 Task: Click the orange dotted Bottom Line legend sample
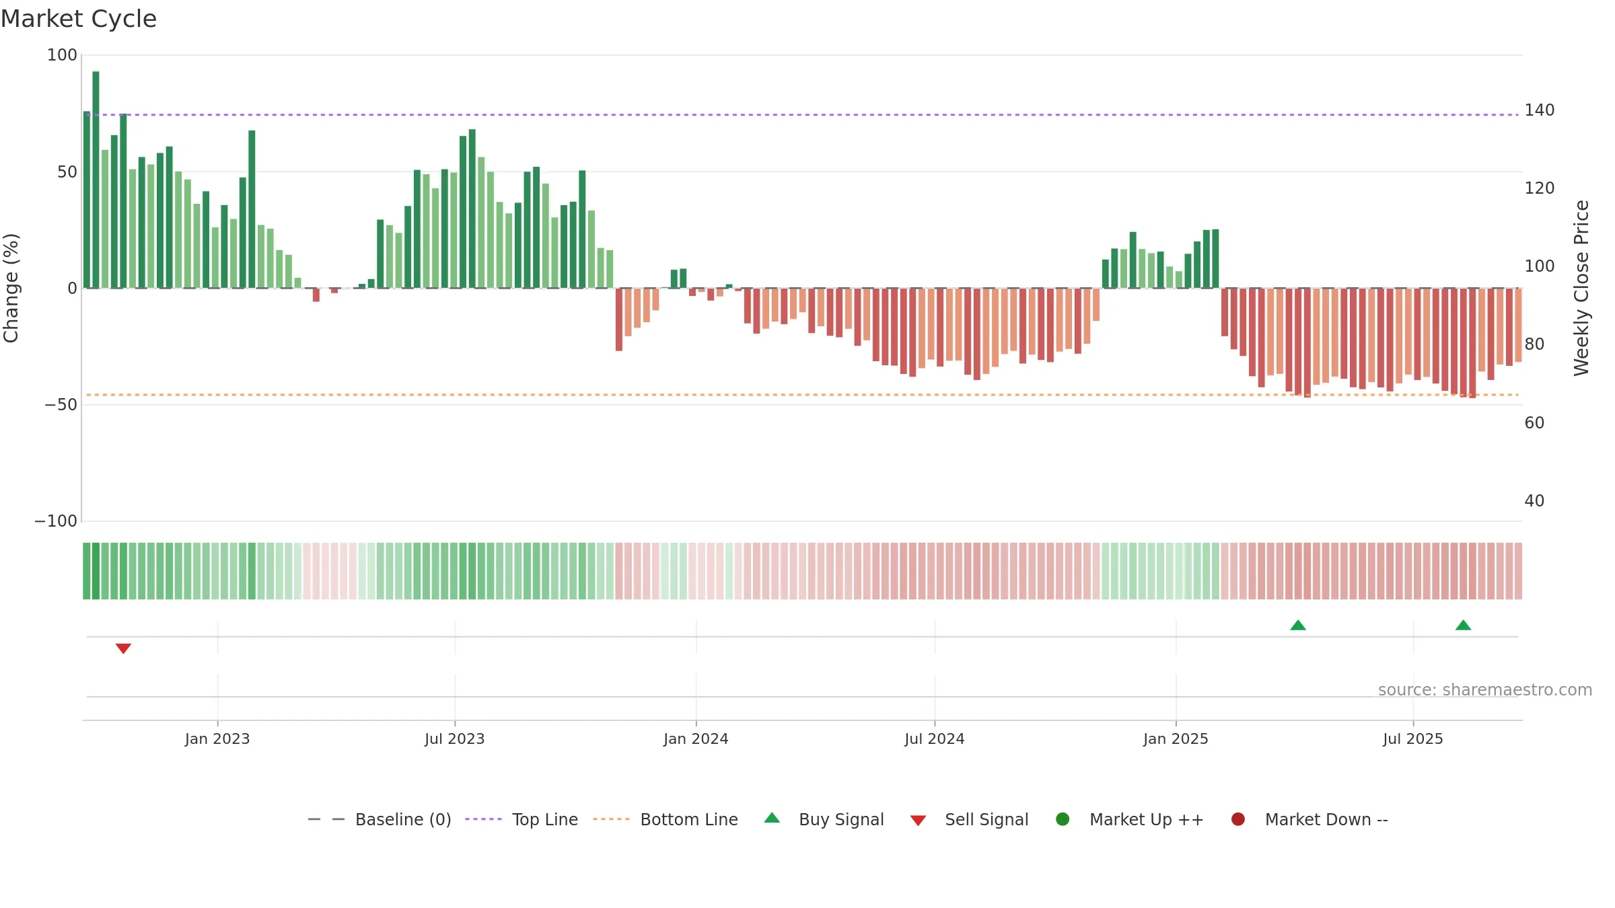tap(611, 819)
